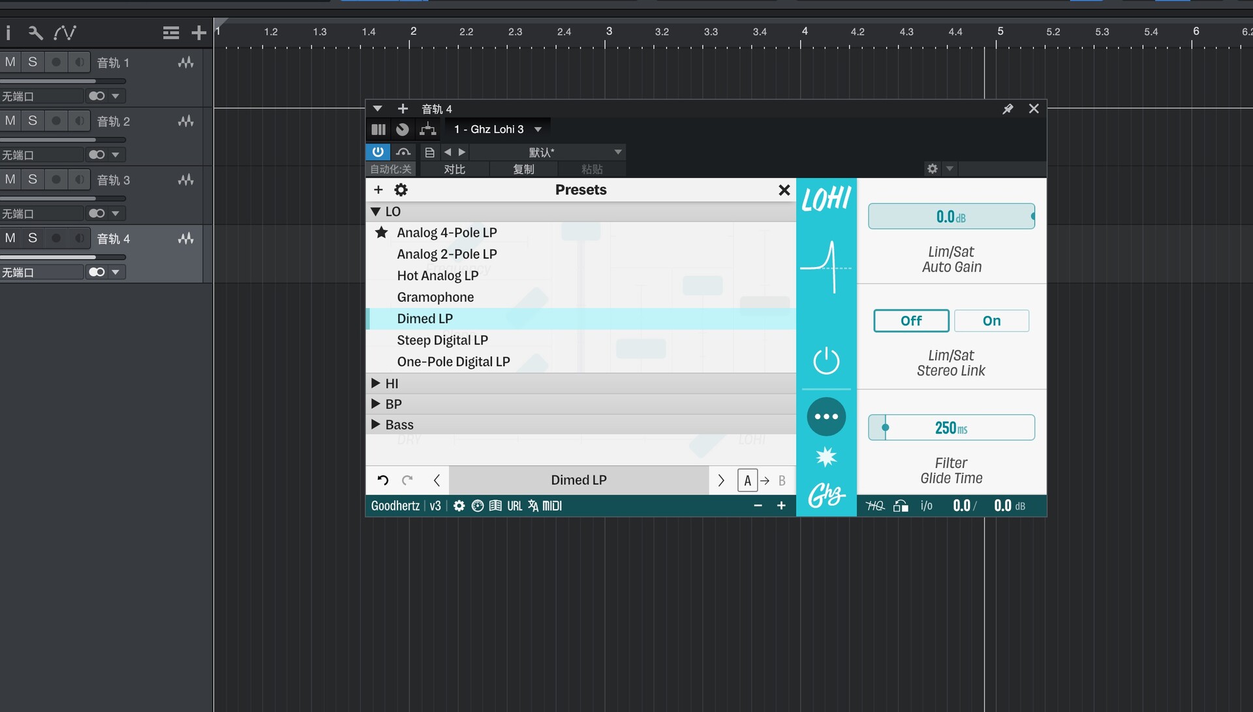The width and height of the screenshot is (1253, 712).
Task: Select the Gramophone preset
Action: coord(435,297)
